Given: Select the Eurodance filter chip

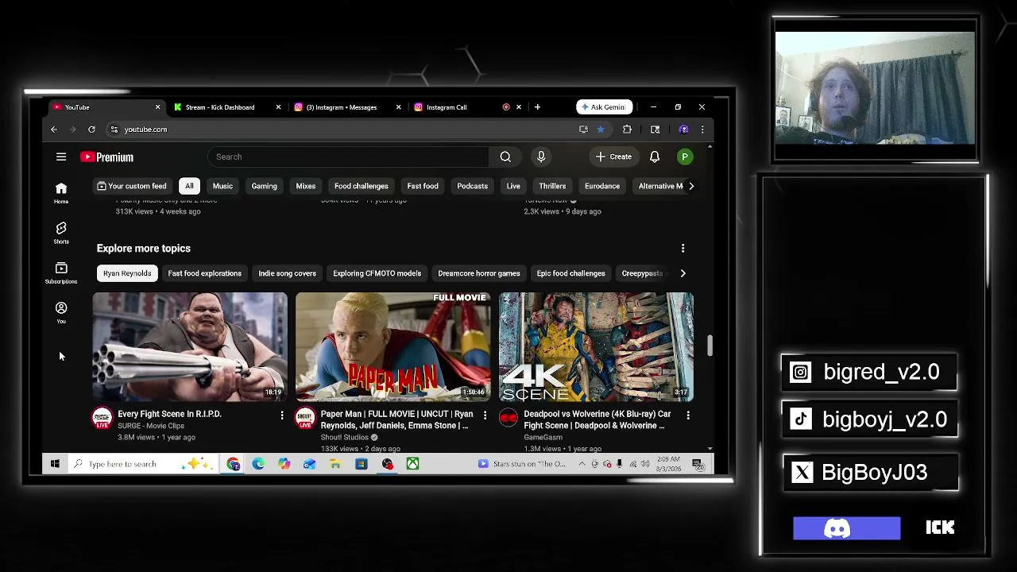Looking at the screenshot, I should tap(602, 186).
